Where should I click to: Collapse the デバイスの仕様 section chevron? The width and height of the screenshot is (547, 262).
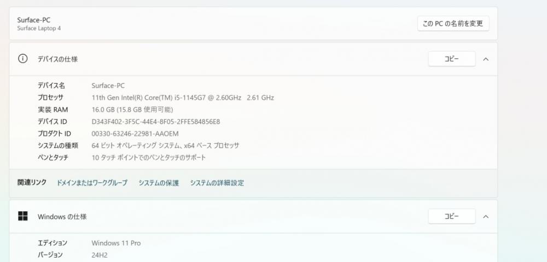pyautogui.click(x=486, y=59)
